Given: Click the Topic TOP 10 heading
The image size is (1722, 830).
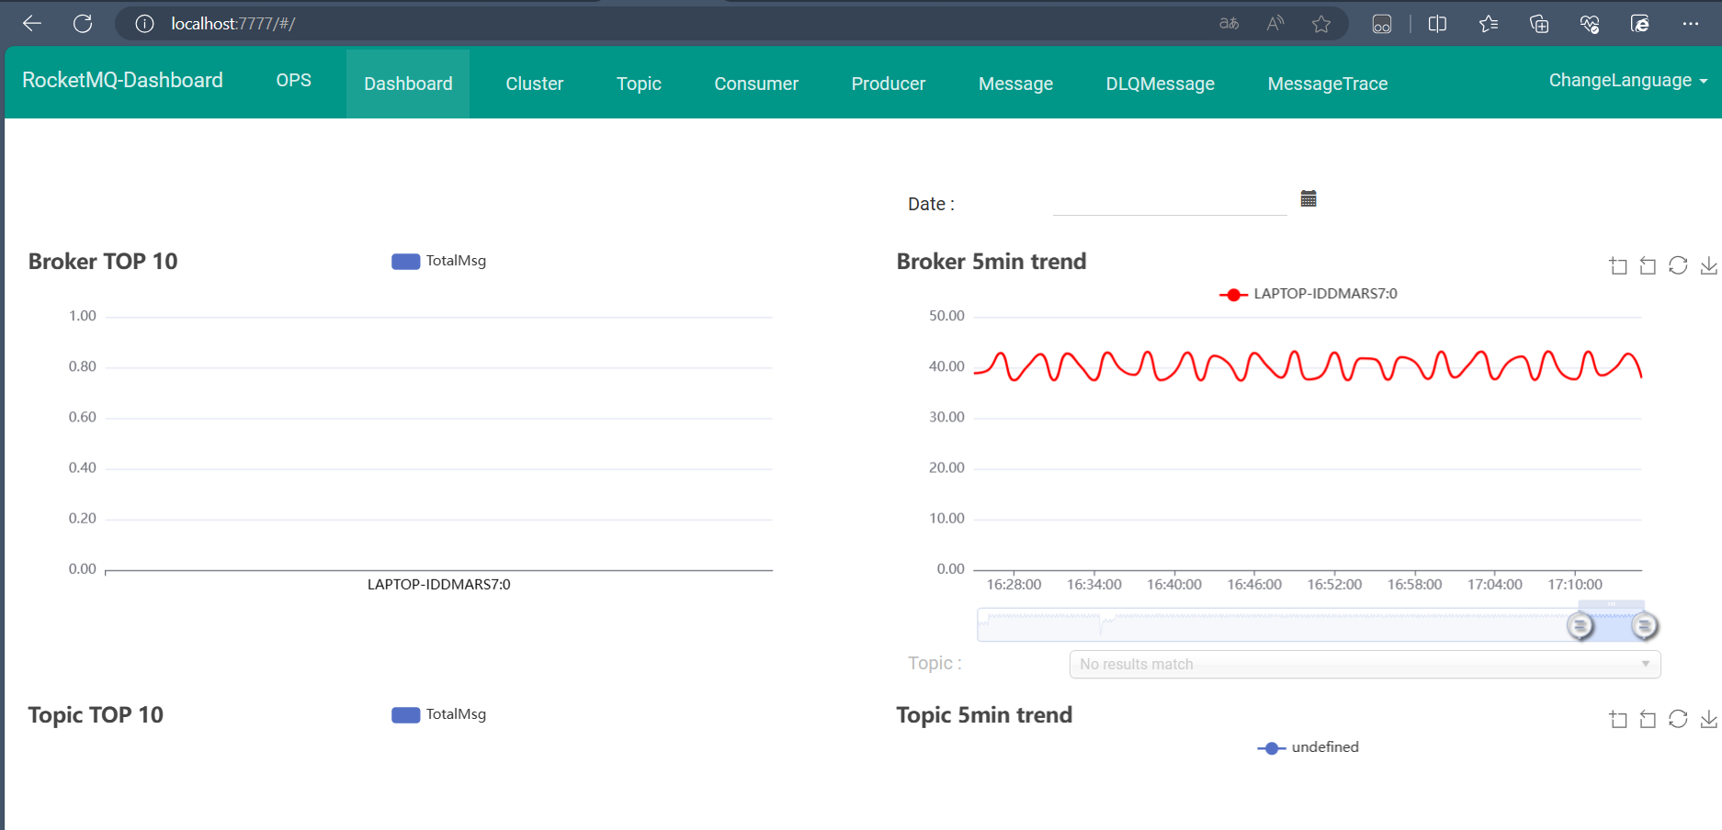Looking at the screenshot, I should (96, 715).
